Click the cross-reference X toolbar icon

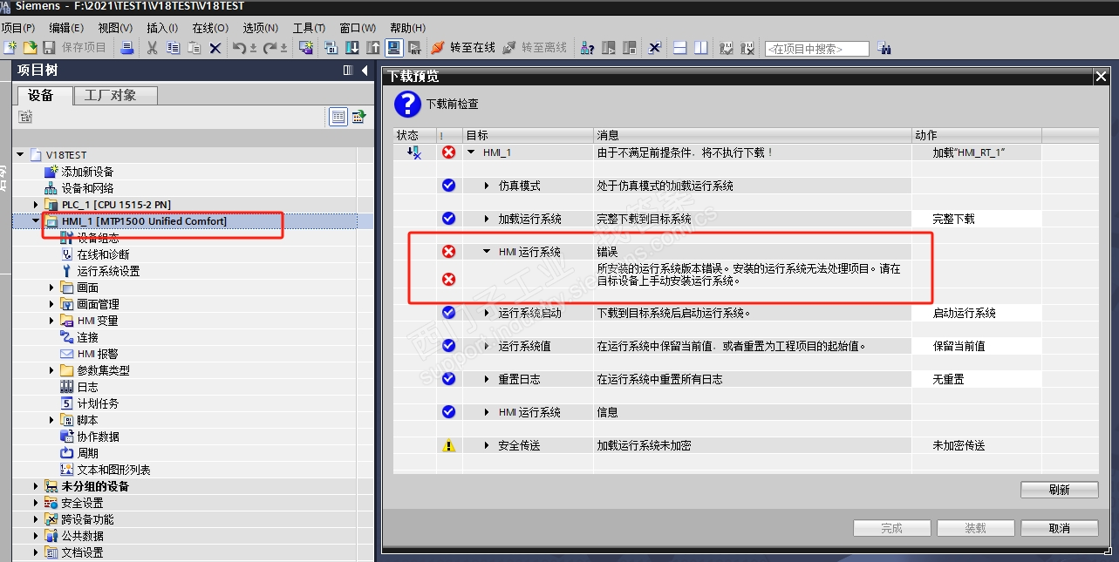[x=654, y=48]
